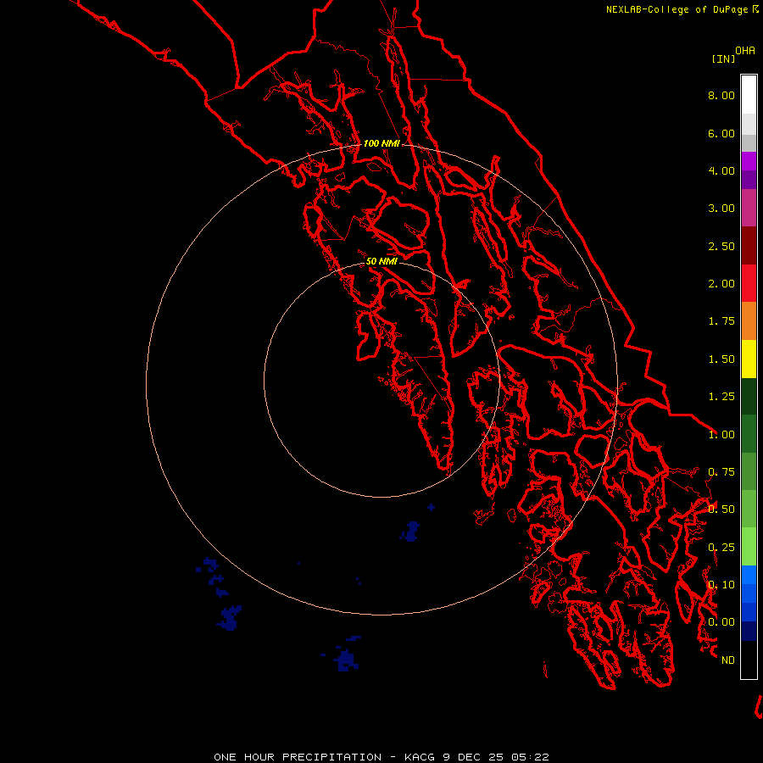Click the 3.00 legend value

721,209
